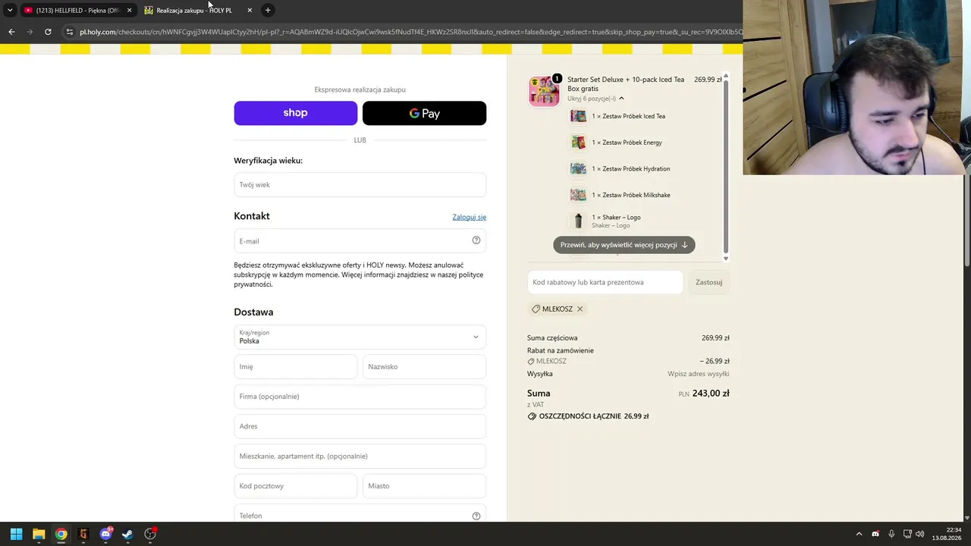Click the Kod pocztowy field
The height and width of the screenshot is (546, 971).
(295, 485)
